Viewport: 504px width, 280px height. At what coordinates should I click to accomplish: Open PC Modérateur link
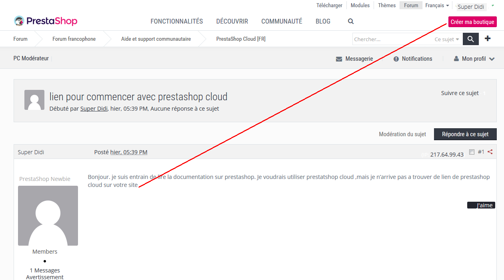point(31,58)
